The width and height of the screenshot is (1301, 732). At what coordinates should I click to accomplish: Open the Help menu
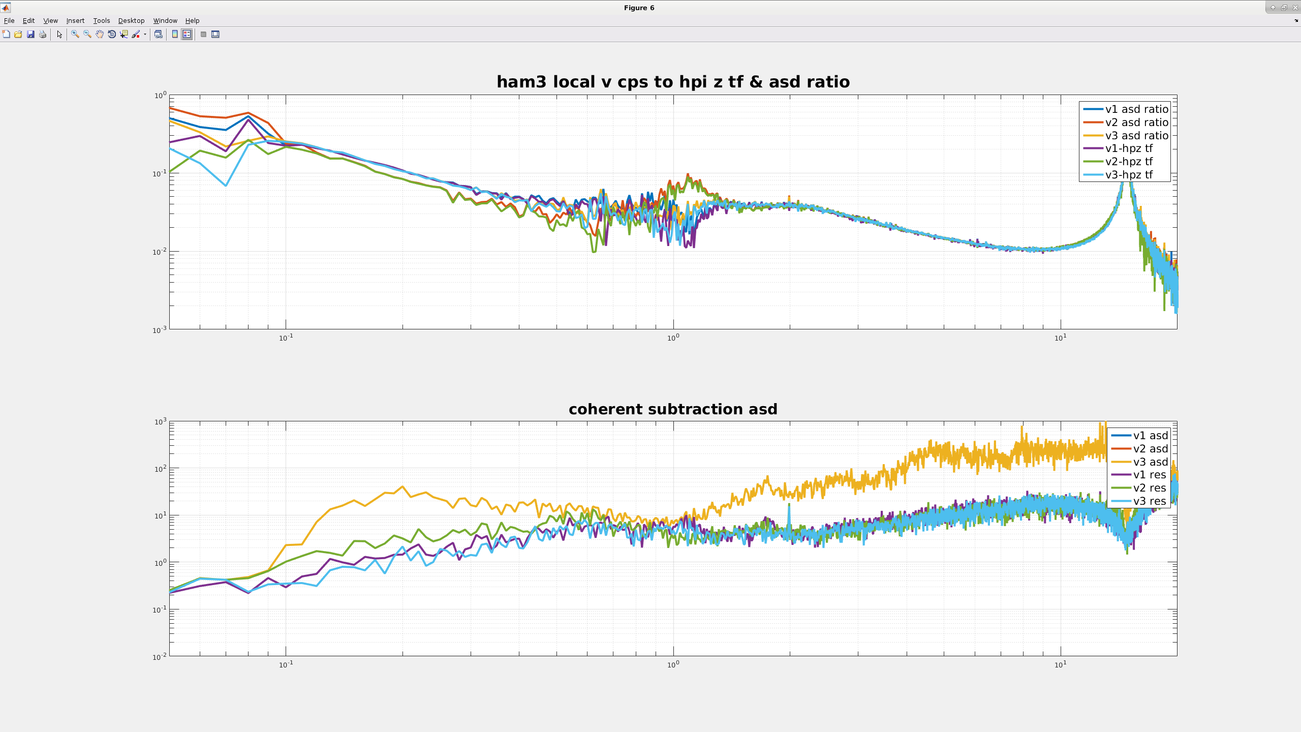click(192, 20)
